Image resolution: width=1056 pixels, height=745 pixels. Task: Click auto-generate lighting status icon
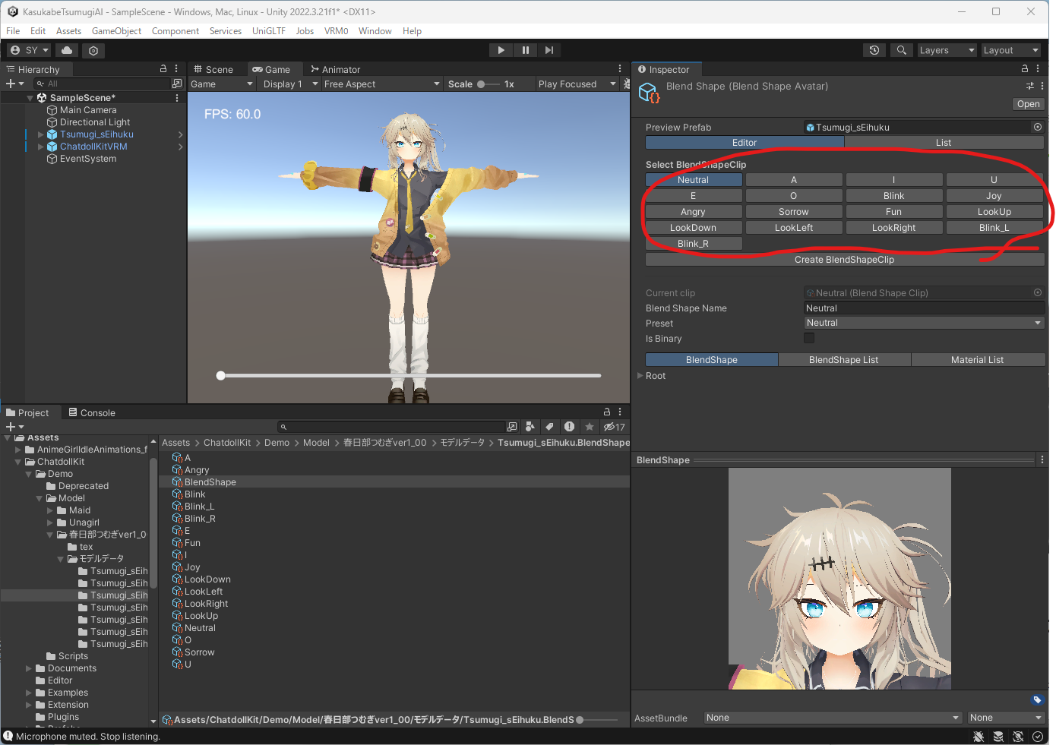tap(1018, 737)
